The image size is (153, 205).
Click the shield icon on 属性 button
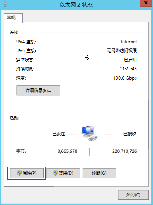pos(19,173)
